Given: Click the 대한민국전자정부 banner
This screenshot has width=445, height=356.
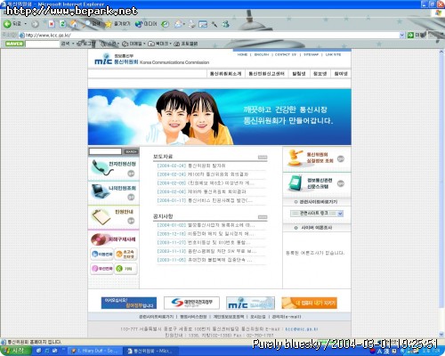Looking at the screenshot, I should [191, 303].
